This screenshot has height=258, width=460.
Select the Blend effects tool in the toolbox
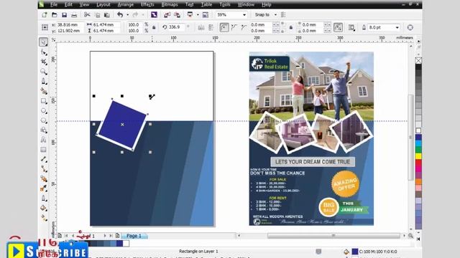point(44,178)
